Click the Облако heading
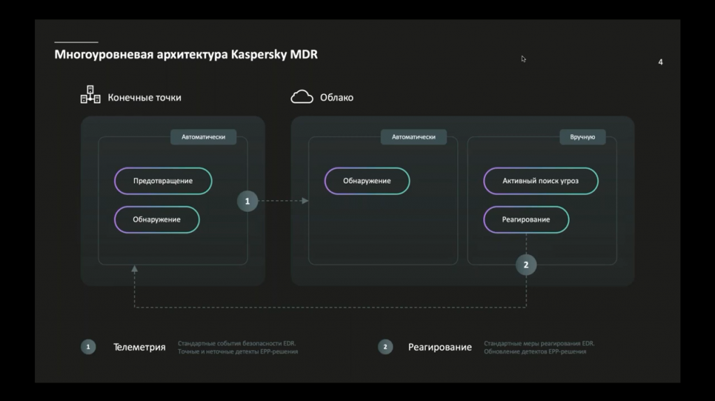The image size is (715, 401). [337, 98]
